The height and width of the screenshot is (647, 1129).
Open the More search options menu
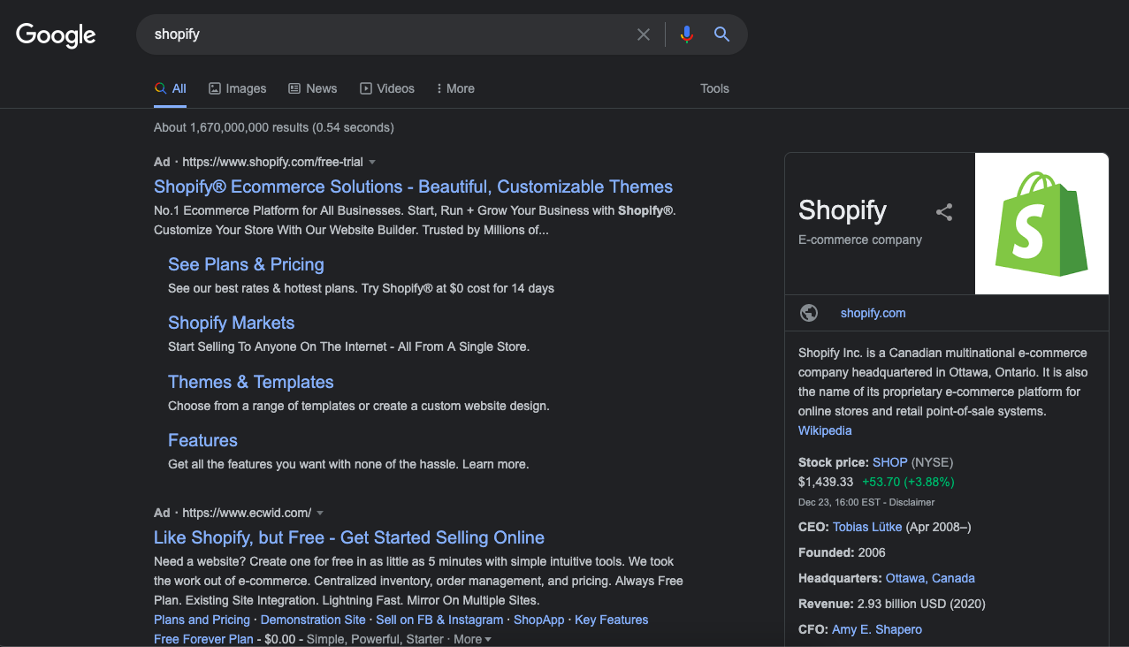coord(455,88)
